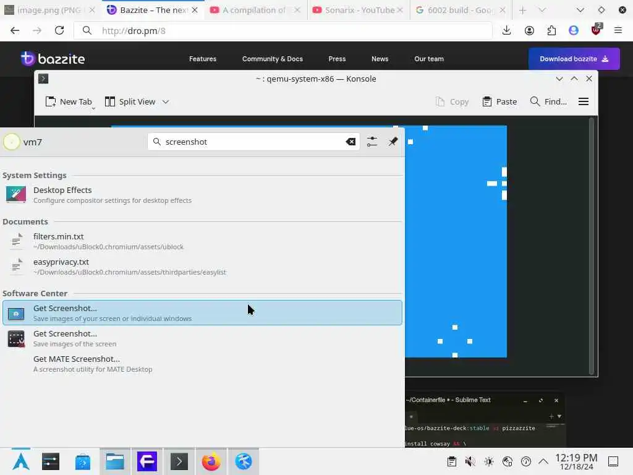Open Konsole hamburger menu
633x475 pixels.
584,102
